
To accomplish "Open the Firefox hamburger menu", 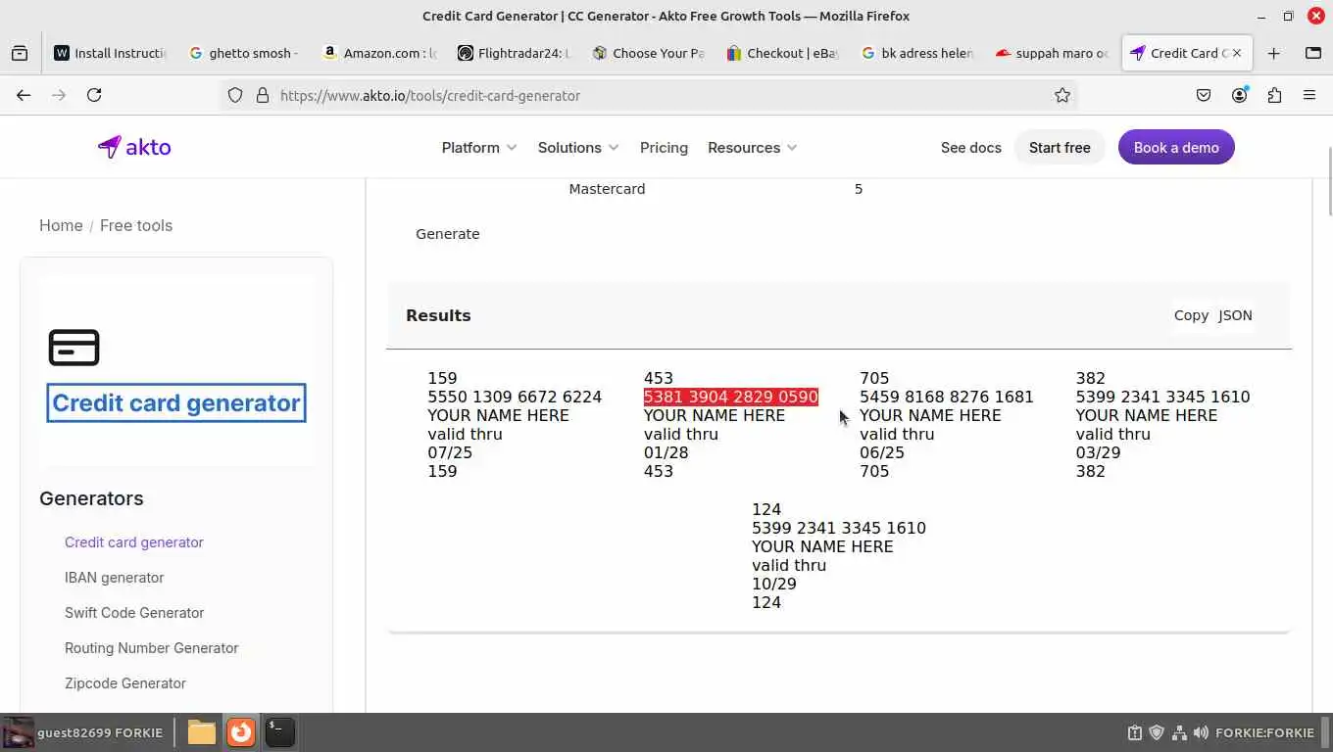I will (x=1309, y=95).
